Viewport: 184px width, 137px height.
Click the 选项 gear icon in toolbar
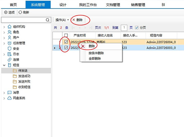pyautogui.click(x=5, y=12)
